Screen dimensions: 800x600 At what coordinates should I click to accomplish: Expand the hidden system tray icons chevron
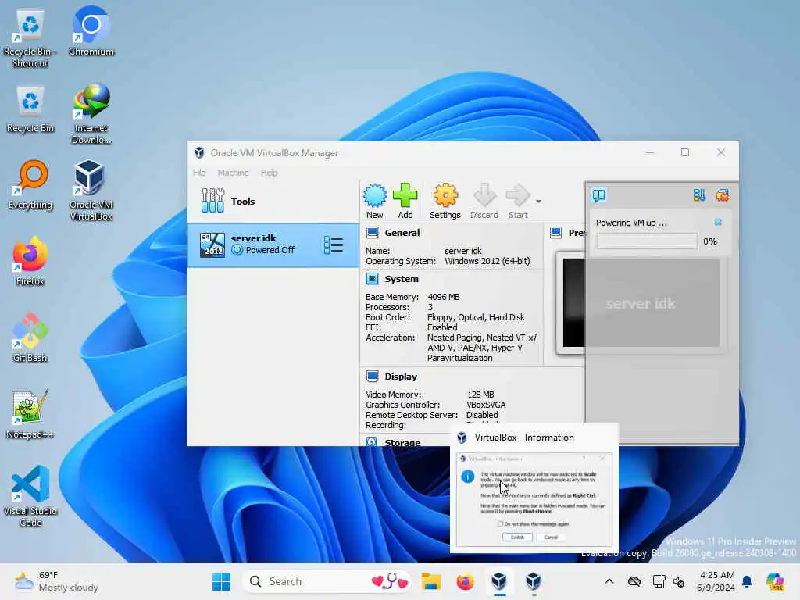[x=609, y=581]
